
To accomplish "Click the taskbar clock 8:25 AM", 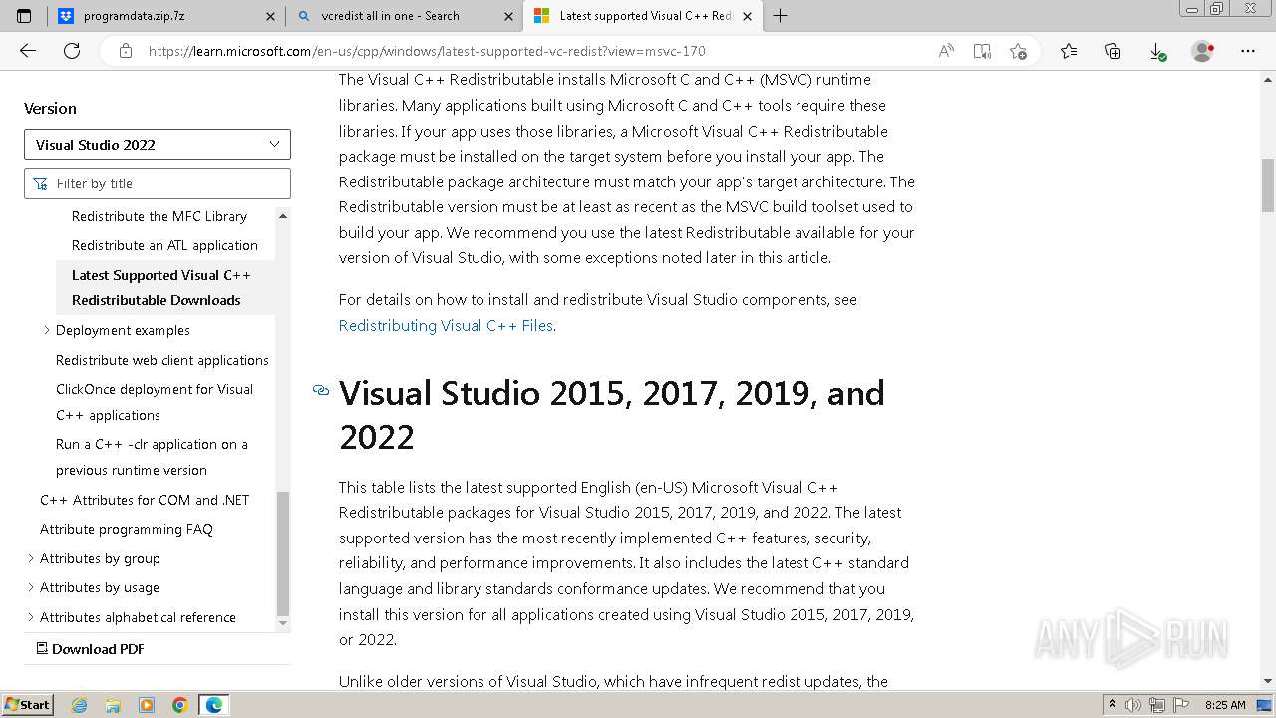I will click(x=1225, y=705).
